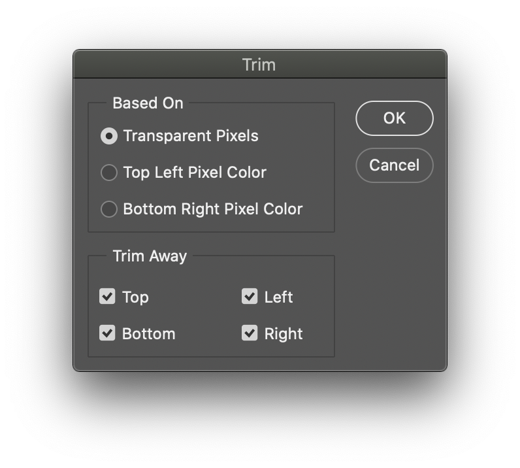
Task: Click the "Trim Away" group heading
Action: pyautogui.click(x=150, y=256)
